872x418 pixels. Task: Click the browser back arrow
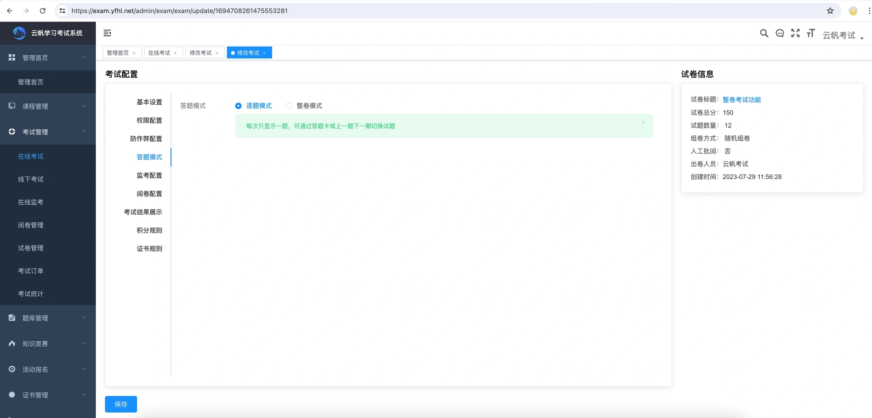click(10, 11)
